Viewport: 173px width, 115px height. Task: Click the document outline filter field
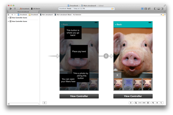(x=23, y=104)
